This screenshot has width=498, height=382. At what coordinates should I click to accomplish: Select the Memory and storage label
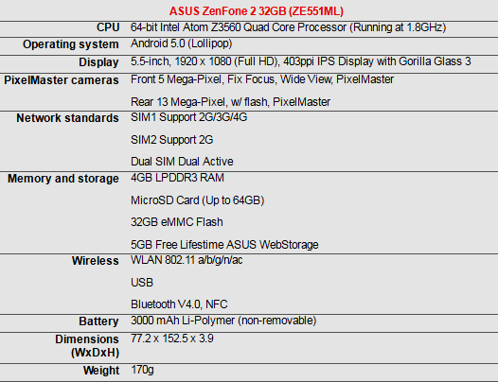[x=63, y=179]
